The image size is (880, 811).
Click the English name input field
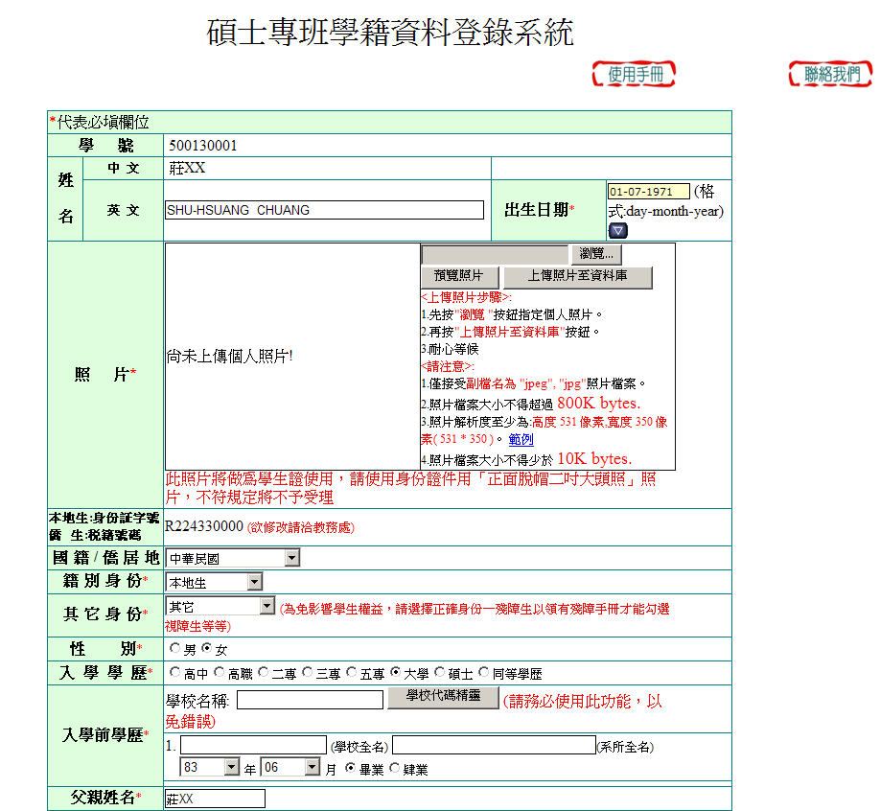tap(324, 210)
